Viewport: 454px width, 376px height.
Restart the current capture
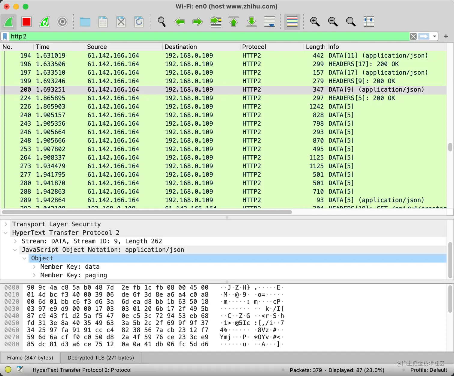[44, 22]
